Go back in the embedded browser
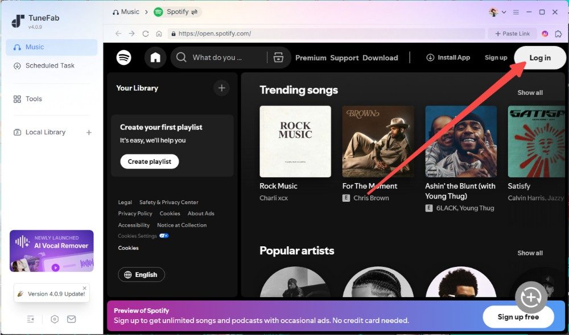 (x=118, y=34)
